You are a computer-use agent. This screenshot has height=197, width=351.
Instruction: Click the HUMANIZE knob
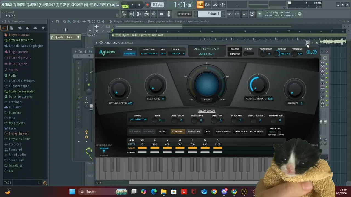[295, 89]
